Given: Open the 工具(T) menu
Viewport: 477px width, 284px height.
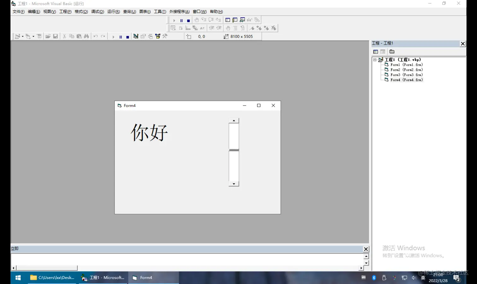Looking at the screenshot, I should coord(160,12).
